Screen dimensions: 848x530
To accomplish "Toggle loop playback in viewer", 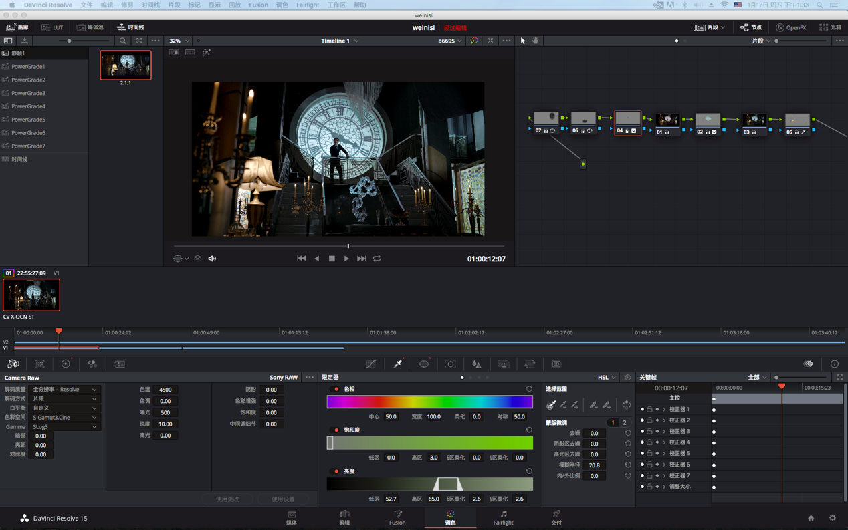I will [377, 259].
